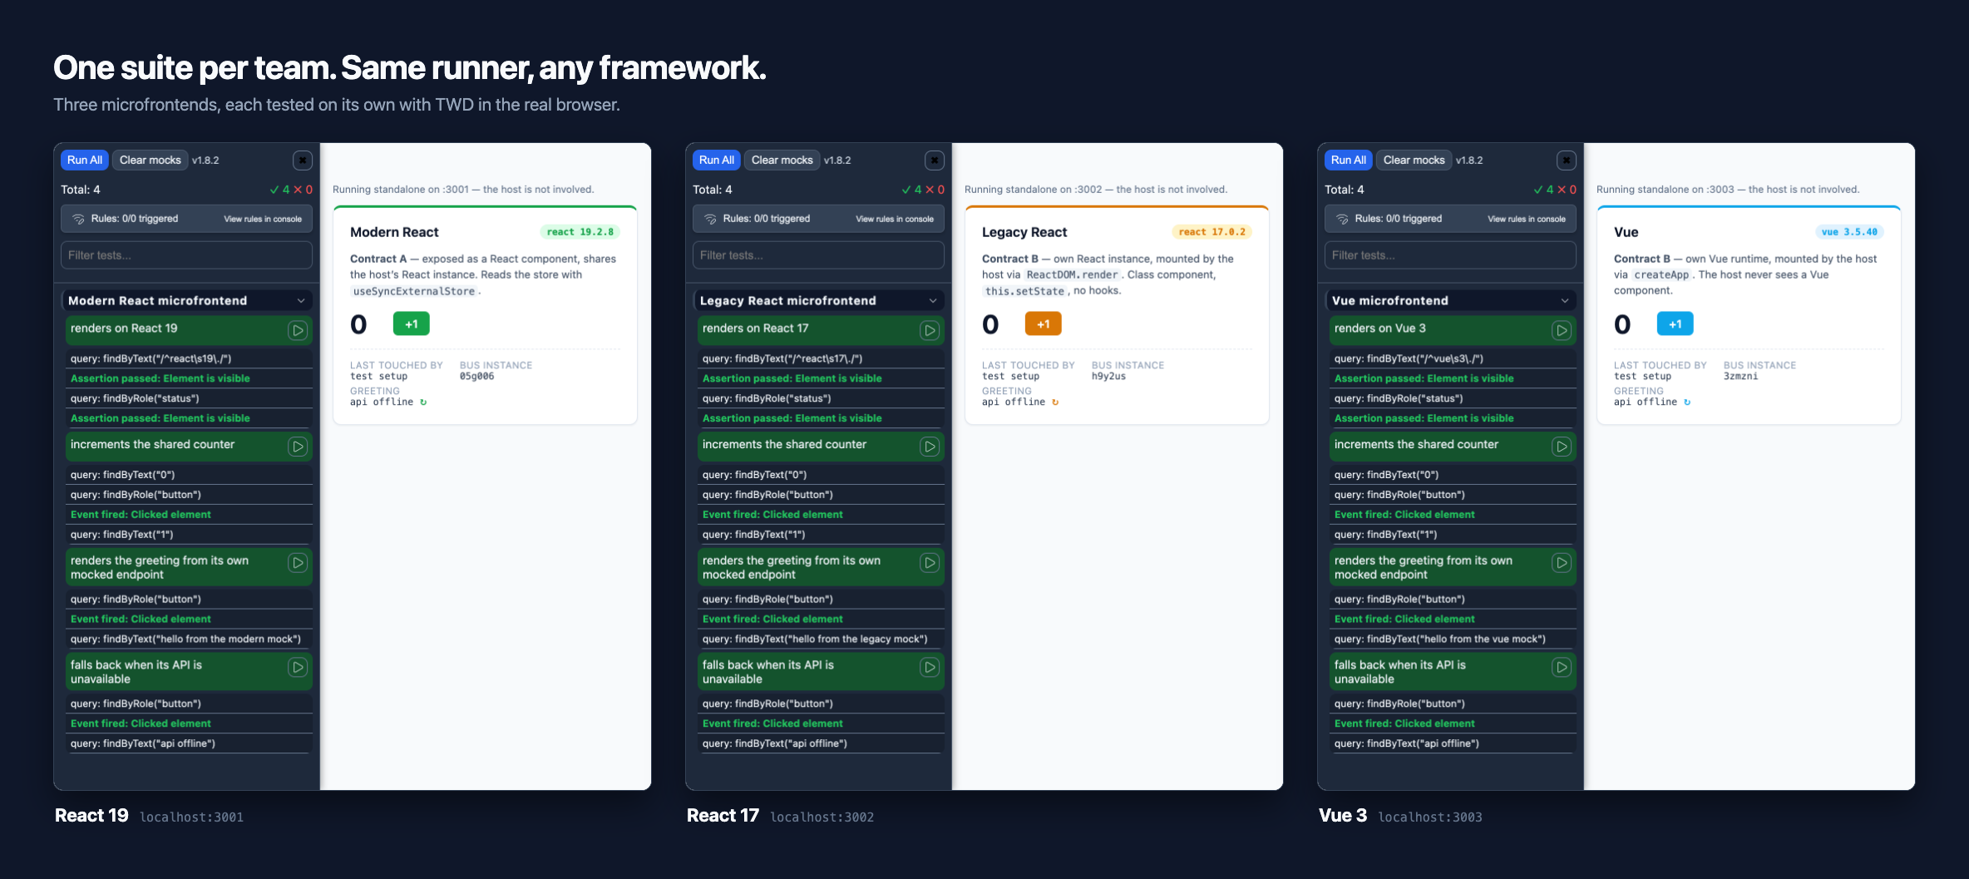
Task: Click Run All in the React 19 panel
Action: tap(85, 160)
